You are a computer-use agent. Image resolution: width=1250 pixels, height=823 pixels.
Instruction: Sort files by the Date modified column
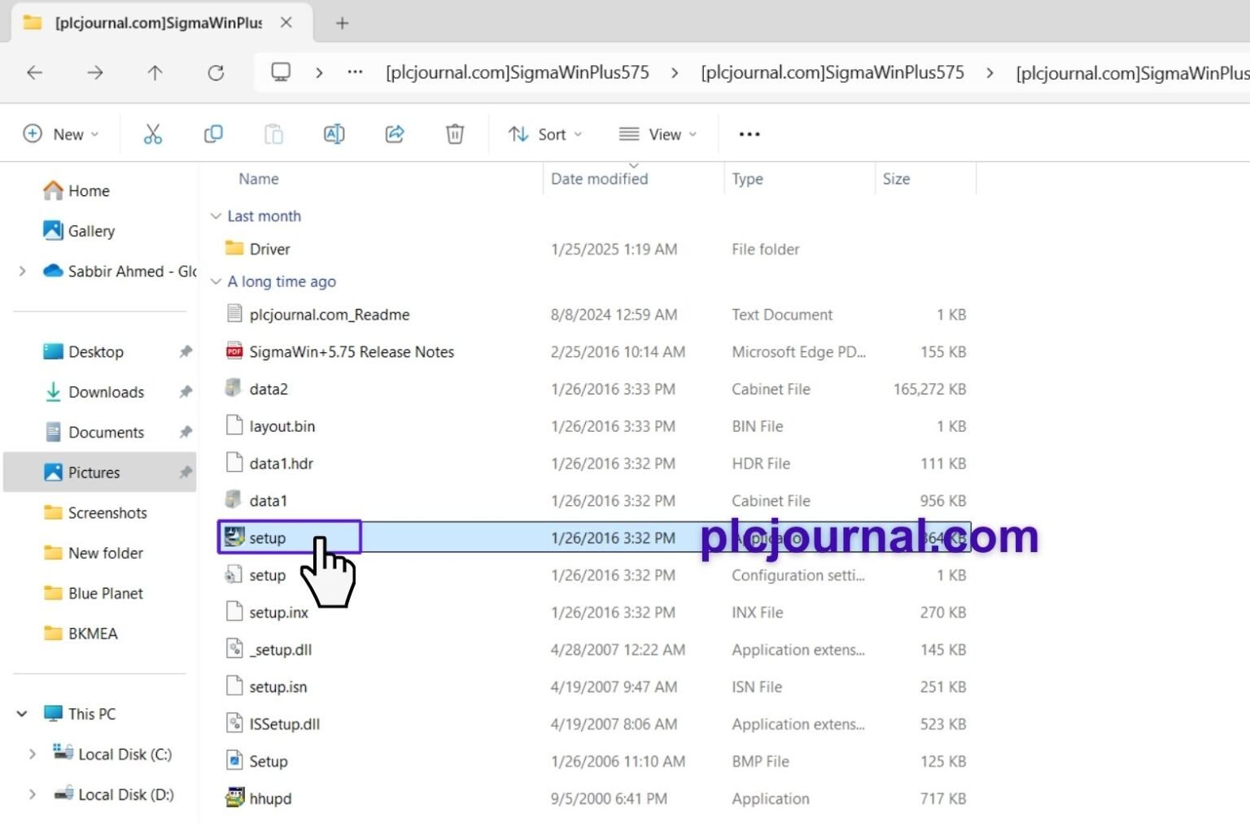pyautogui.click(x=599, y=179)
